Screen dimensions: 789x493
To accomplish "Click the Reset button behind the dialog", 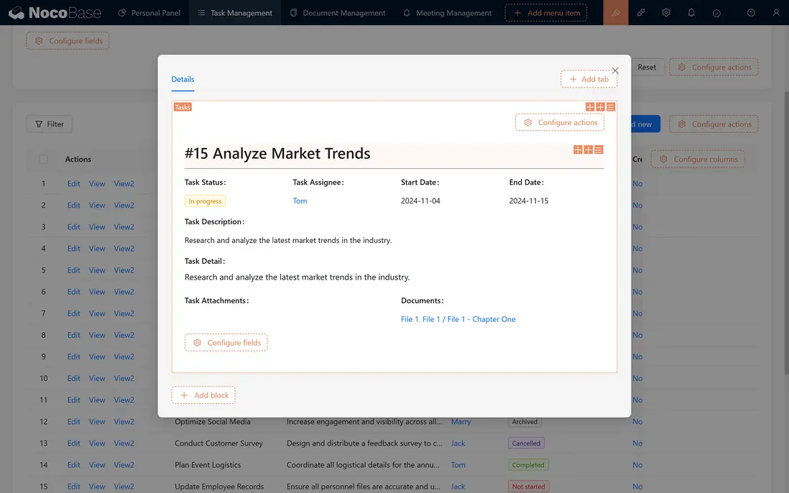I will 647,67.
